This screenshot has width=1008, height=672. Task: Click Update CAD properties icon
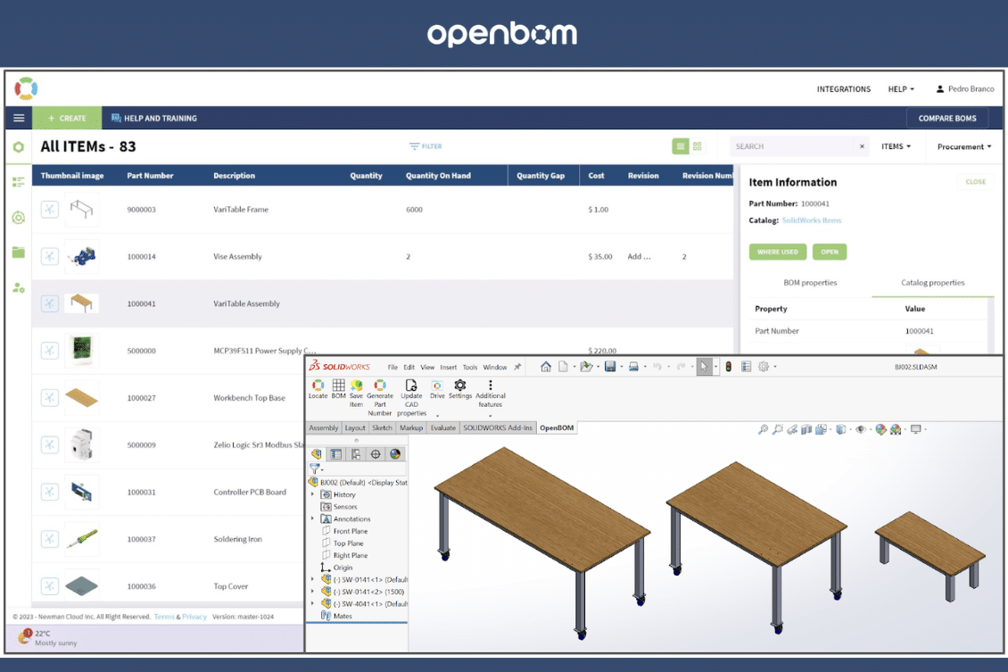(x=411, y=386)
